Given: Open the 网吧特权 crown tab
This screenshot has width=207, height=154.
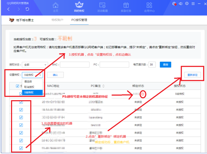Looking at the screenshot, I should [x=79, y=7].
